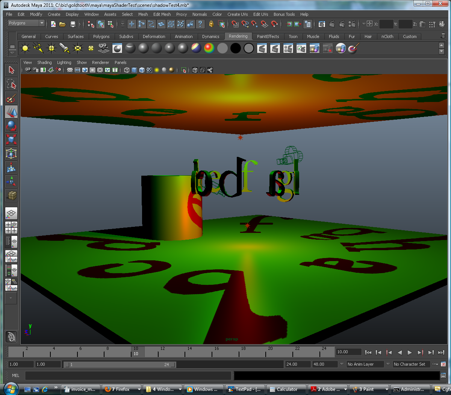Open the Renderer panel menu

click(x=100, y=62)
